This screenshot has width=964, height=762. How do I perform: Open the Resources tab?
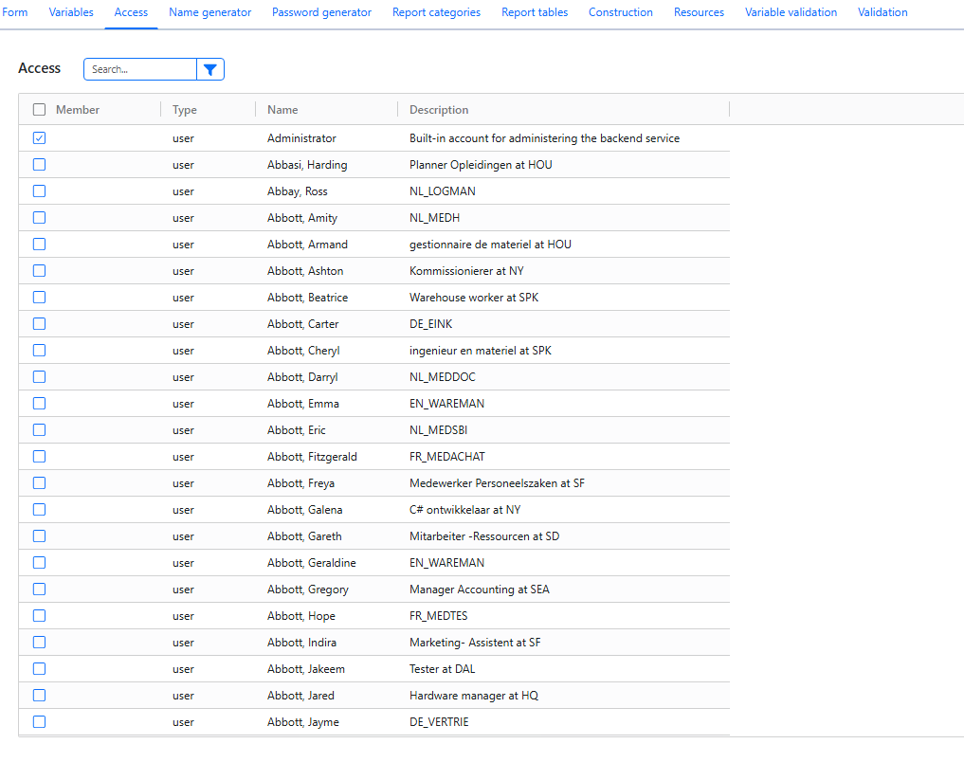[x=699, y=12]
